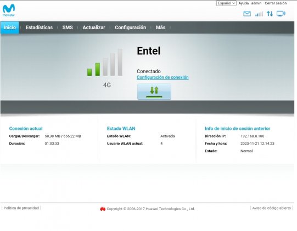Click the 4G network type label
Image resolution: width=297 pixels, height=231 pixels.
(x=107, y=85)
